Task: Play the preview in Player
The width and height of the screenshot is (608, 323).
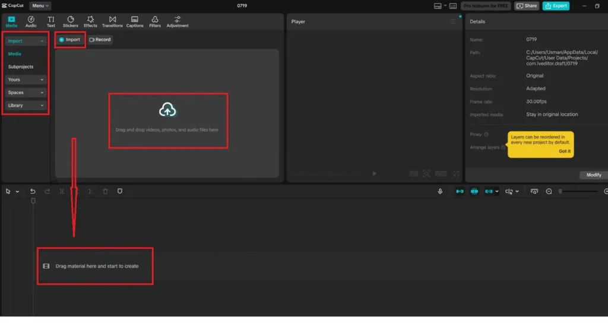Action: [374, 174]
